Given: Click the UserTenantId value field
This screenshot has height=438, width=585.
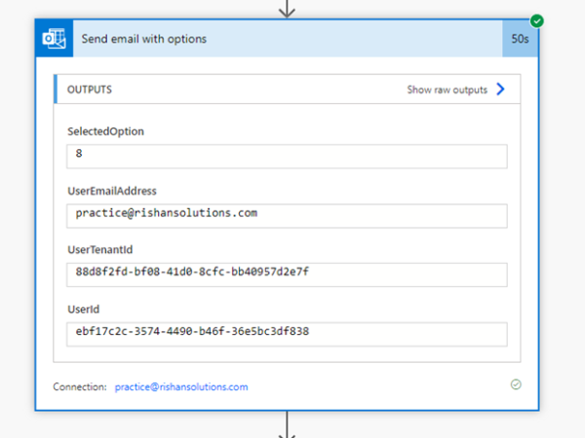Looking at the screenshot, I should coord(287,274).
